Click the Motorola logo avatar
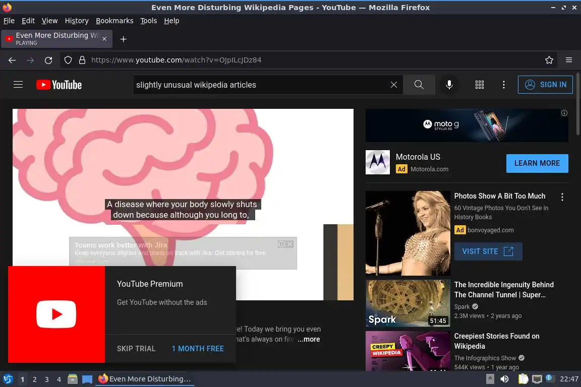Image resolution: width=581 pixels, height=387 pixels. click(378, 162)
